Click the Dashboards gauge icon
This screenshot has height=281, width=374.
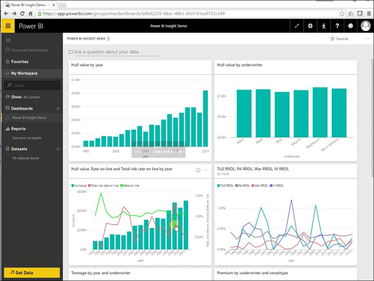tap(7, 108)
